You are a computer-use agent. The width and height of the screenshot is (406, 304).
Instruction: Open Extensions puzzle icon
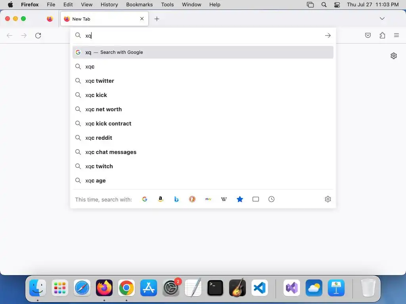(382, 35)
